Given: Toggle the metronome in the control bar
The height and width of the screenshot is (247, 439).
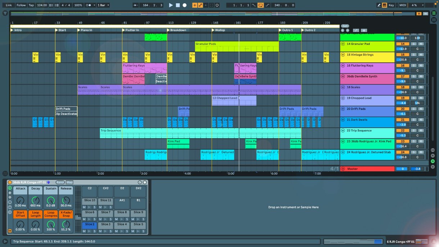Looking at the screenshot, I should tap(88, 5).
